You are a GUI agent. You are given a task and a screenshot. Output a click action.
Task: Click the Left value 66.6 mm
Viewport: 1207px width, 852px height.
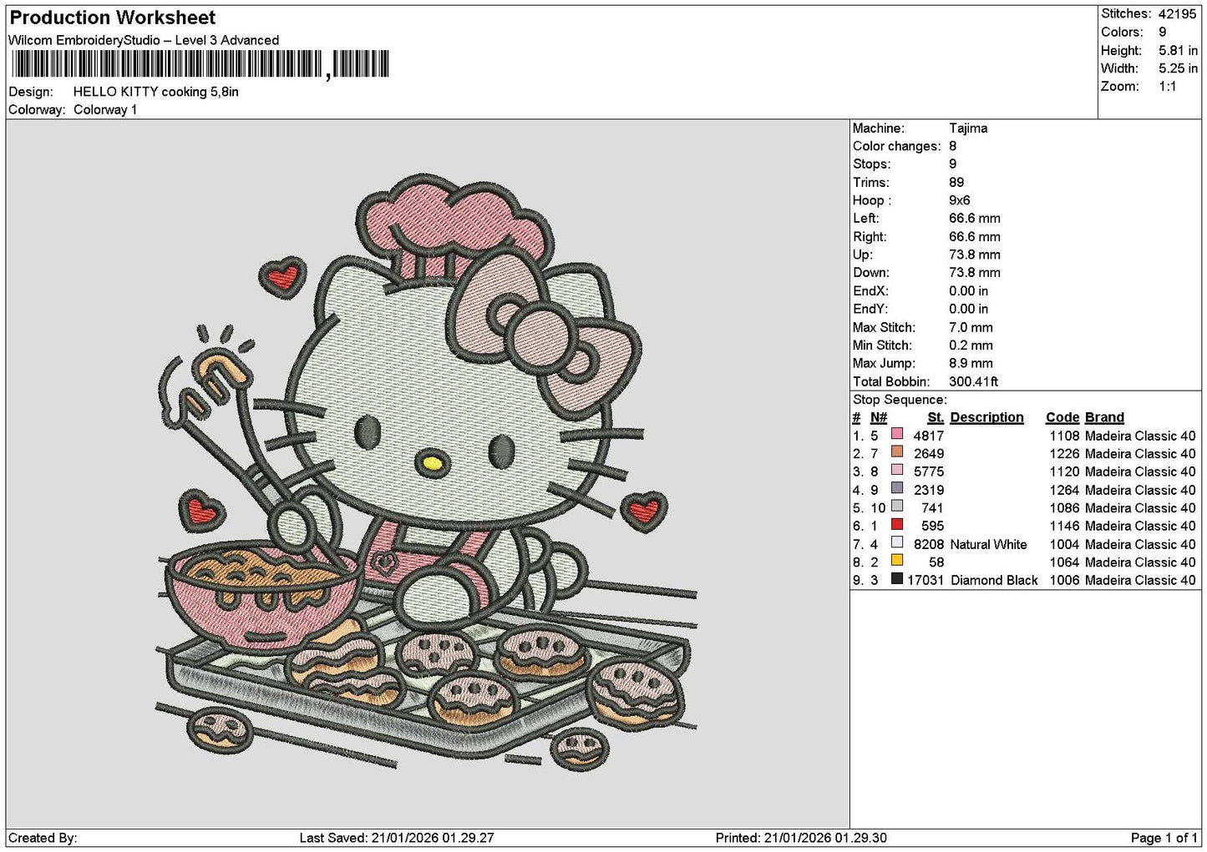pyautogui.click(x=975, y=219)
